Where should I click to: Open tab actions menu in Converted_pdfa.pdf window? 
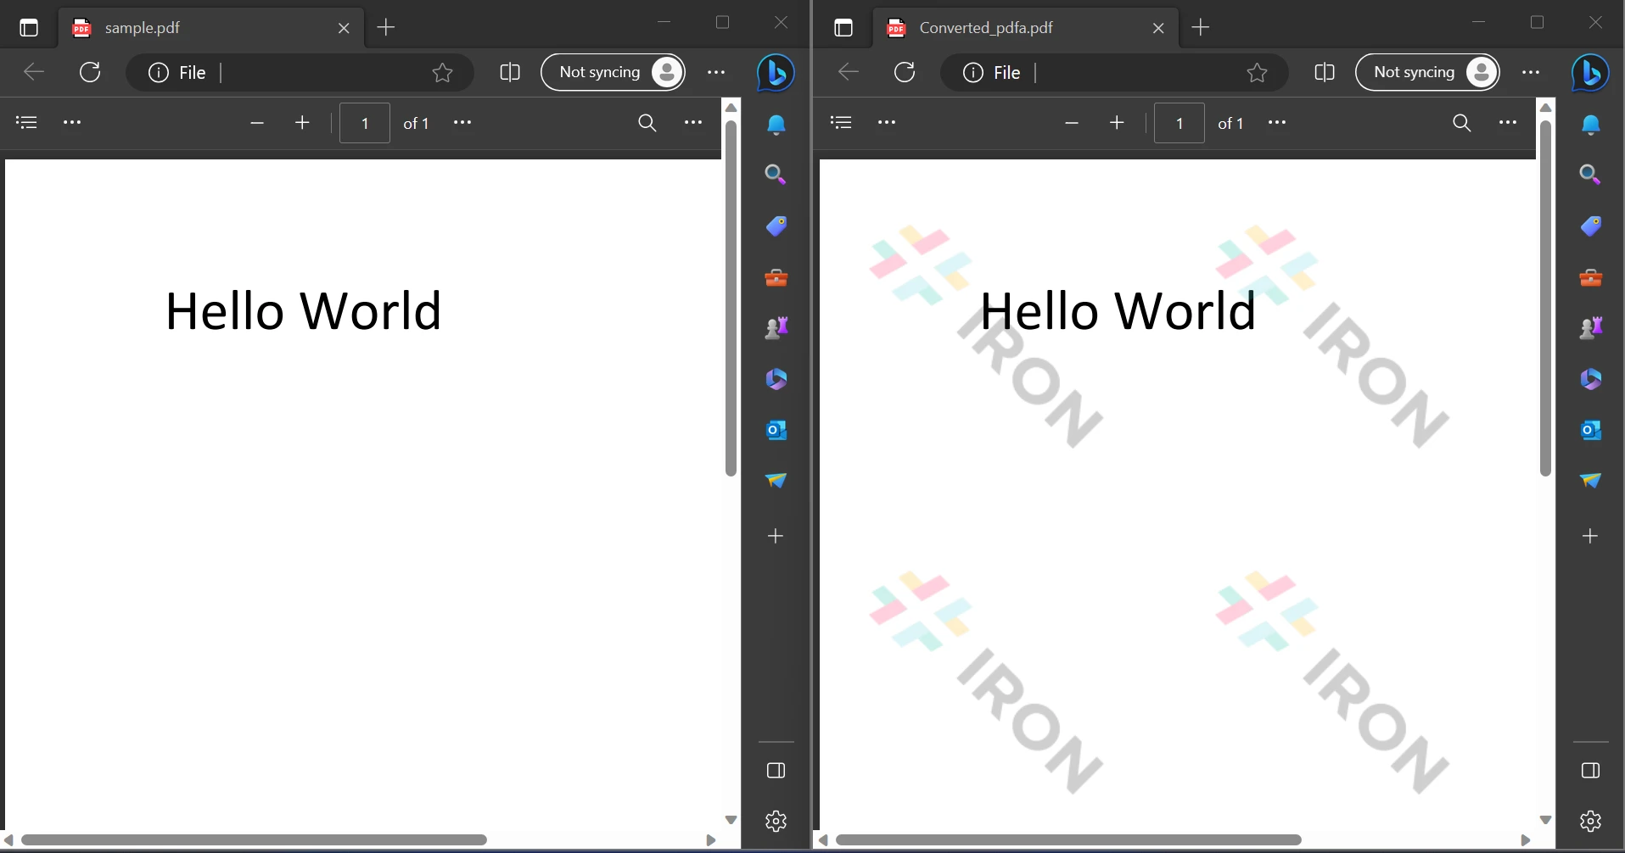point(843,28)
